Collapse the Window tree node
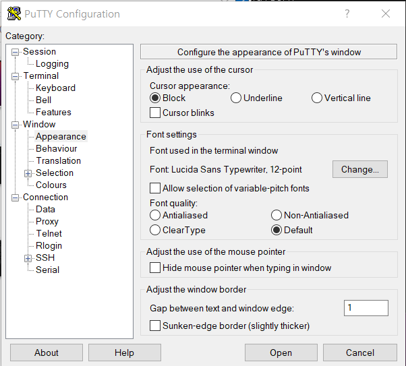The width and height of the screenshot is (406, 366). (x=16, y=125)
